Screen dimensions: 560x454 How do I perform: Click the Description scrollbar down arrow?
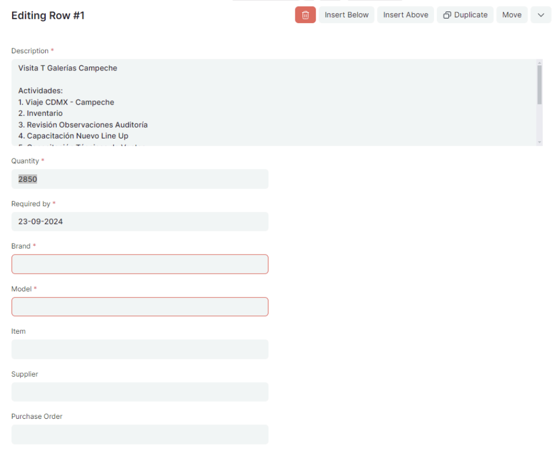pos(540,142)
